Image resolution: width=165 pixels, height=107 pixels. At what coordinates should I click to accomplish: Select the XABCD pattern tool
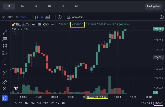[x=5, y=46]
